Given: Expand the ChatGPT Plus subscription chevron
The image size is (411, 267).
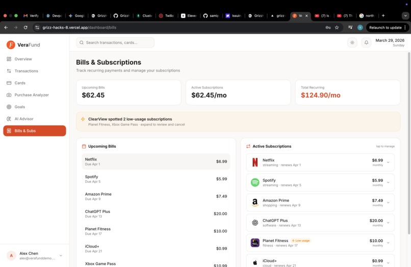Looking at the screenshot, I should coord(388,223).
